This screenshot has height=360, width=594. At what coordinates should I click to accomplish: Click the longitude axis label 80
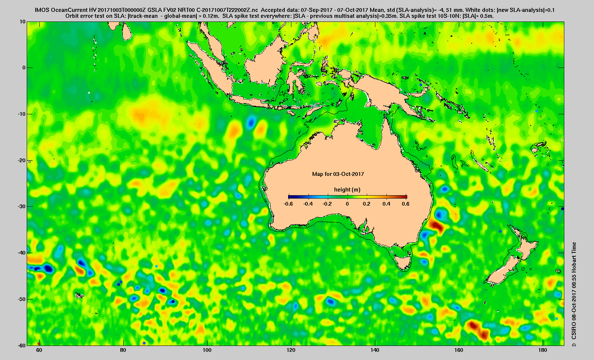click(123, 350)
